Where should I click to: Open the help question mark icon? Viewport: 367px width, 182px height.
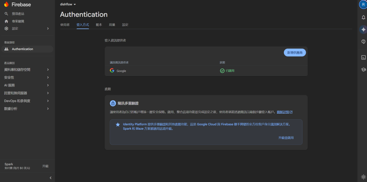click(363, 42)
